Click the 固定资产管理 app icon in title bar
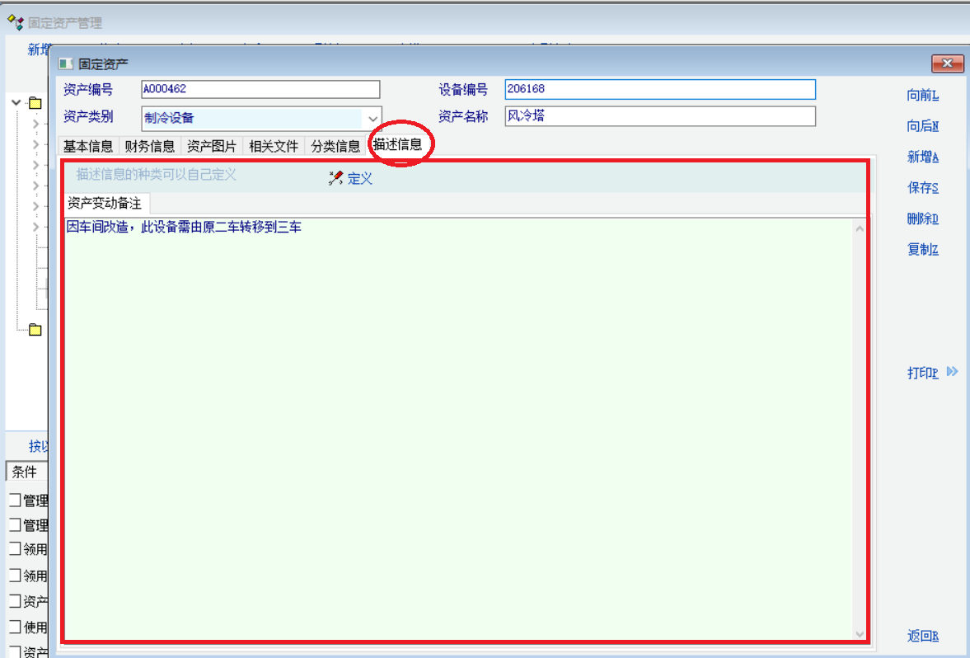970x658 pixels. point(15,23)
